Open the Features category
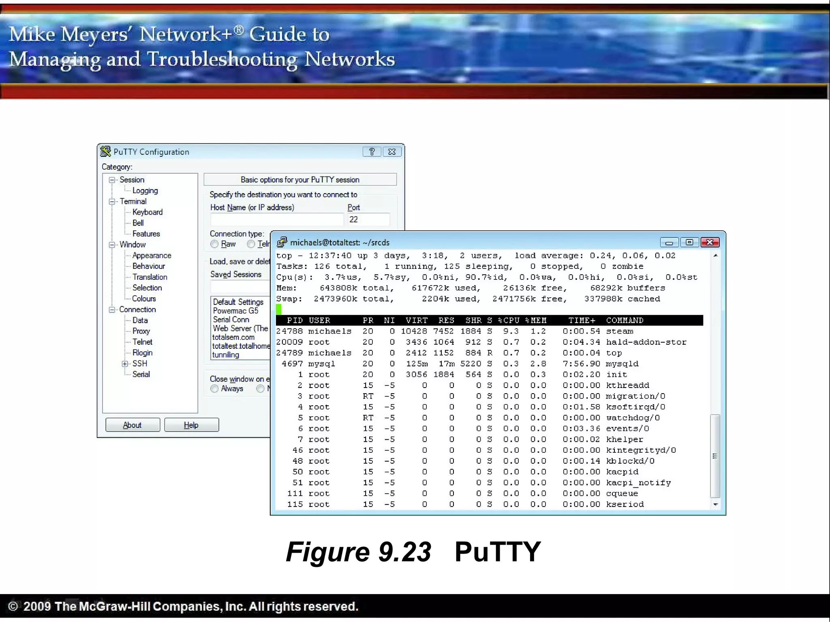Viewport: 830px width, 622px height. (146, 234)
